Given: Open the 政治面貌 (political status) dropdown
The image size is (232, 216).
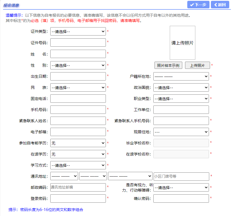Looking at the screenshot, I should coord(181,87).
